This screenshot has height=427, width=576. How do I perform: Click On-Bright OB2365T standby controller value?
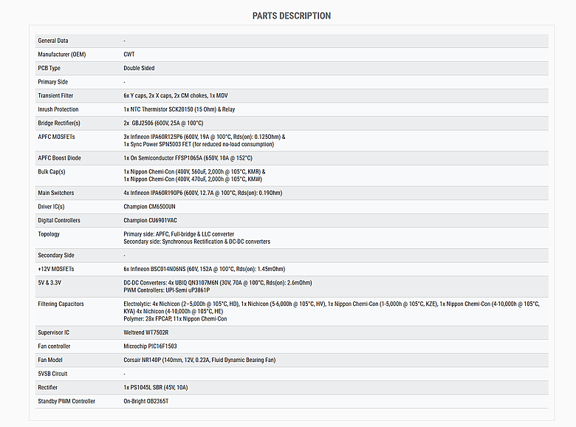[x=146, y=401]
